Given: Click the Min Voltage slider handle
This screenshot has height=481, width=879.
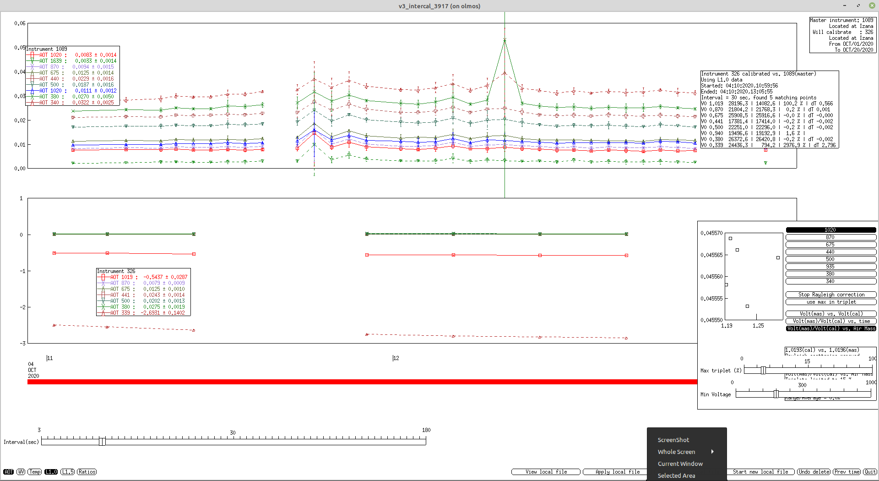Looking at the screenshot, I should click(x=776, y=394).
